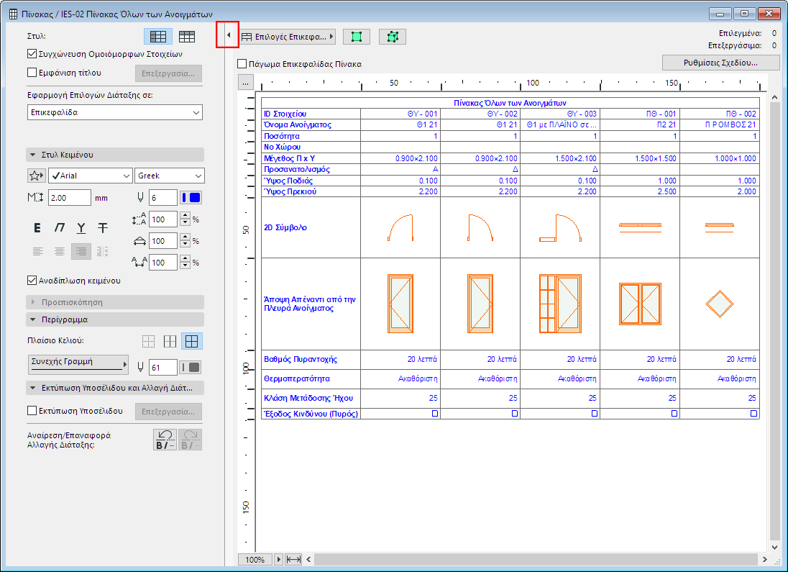Undo the layout change
This screenshot has width=788, height=572.
166,440
